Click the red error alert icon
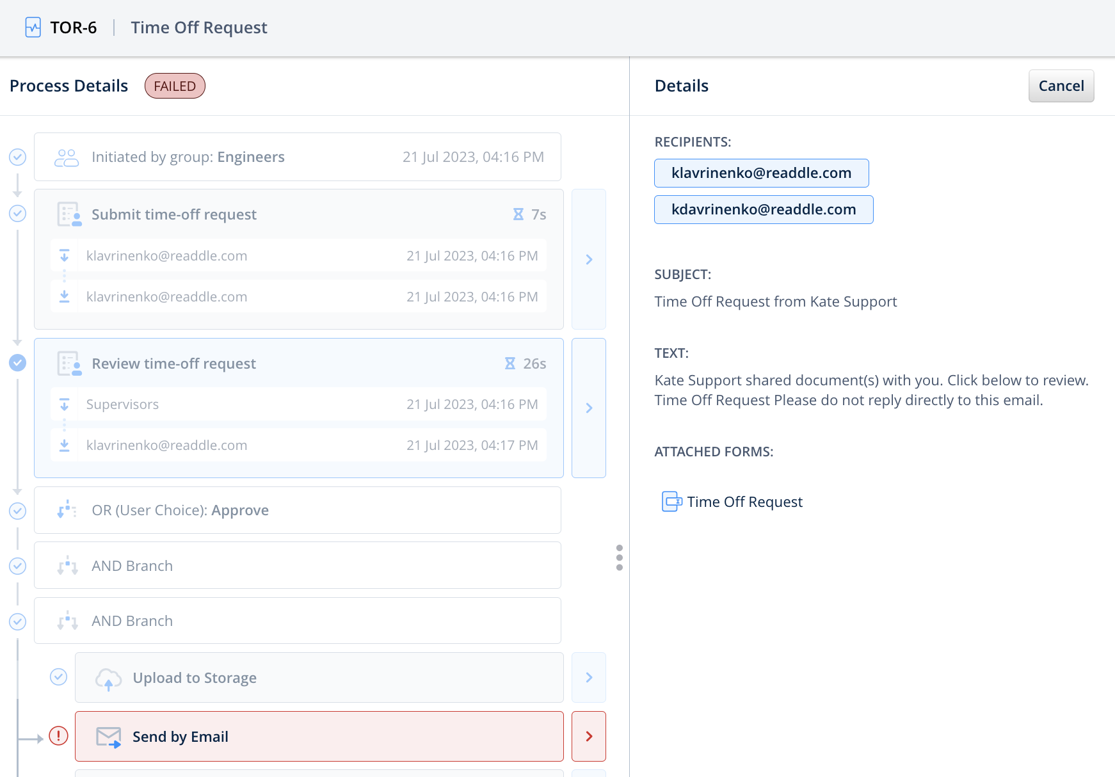The height and width of the screenshot is (777, 1115). point(58,736)
